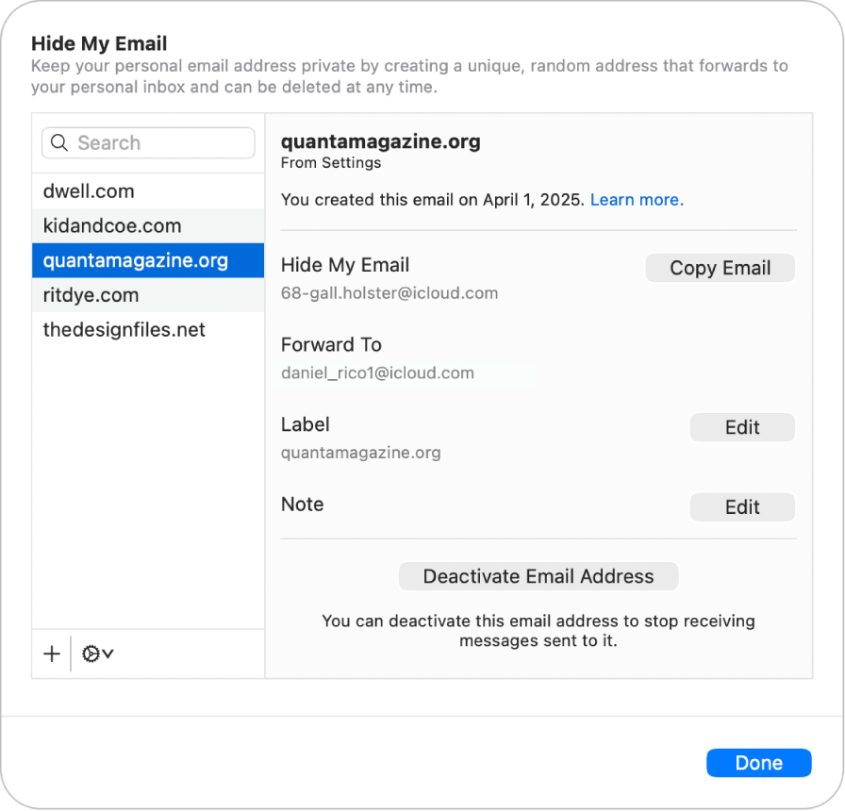The width and height of the screenshot is (845, 811).
Task: Select the quantamagazine.org list entry
Action: [x=135, y=260]
